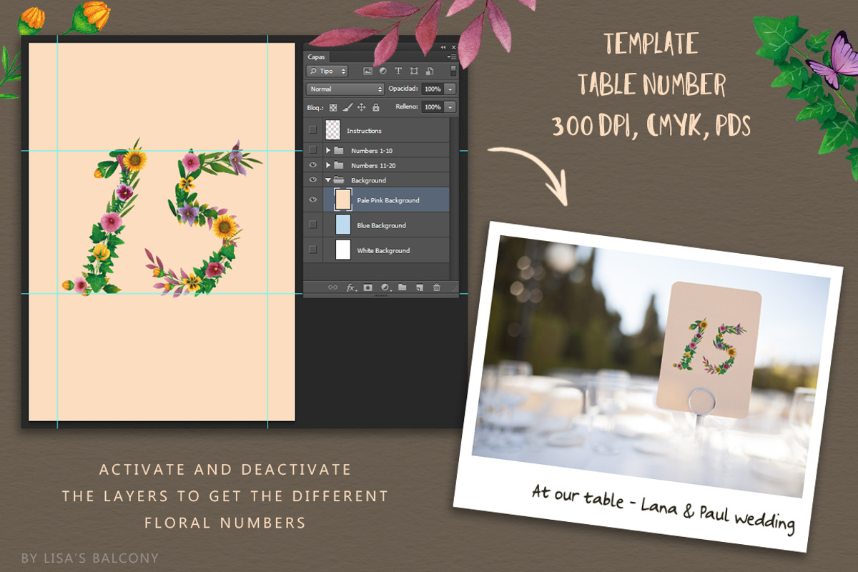Hide the Numbers 11-20 group

[312, 165]
